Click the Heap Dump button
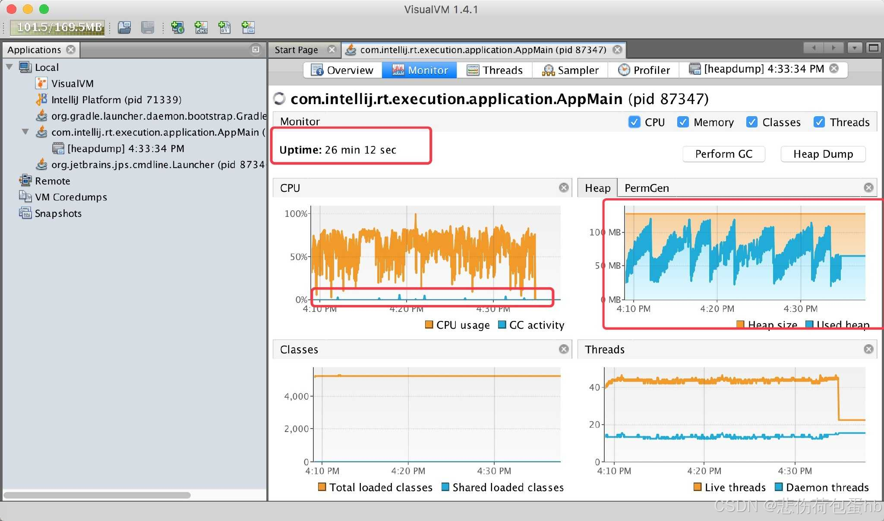The width and height of the screenshot is (884, 521). tap(823, 154)
